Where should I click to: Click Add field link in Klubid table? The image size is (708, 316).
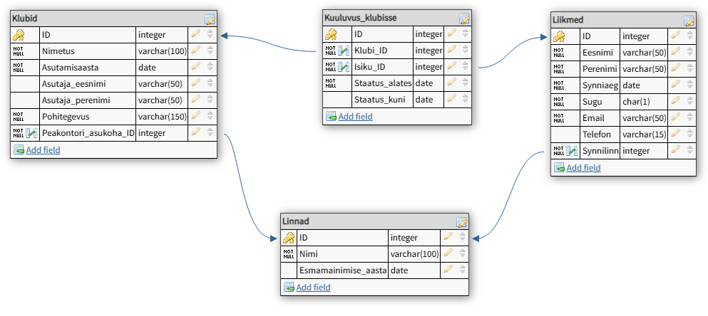coord(43,150)
